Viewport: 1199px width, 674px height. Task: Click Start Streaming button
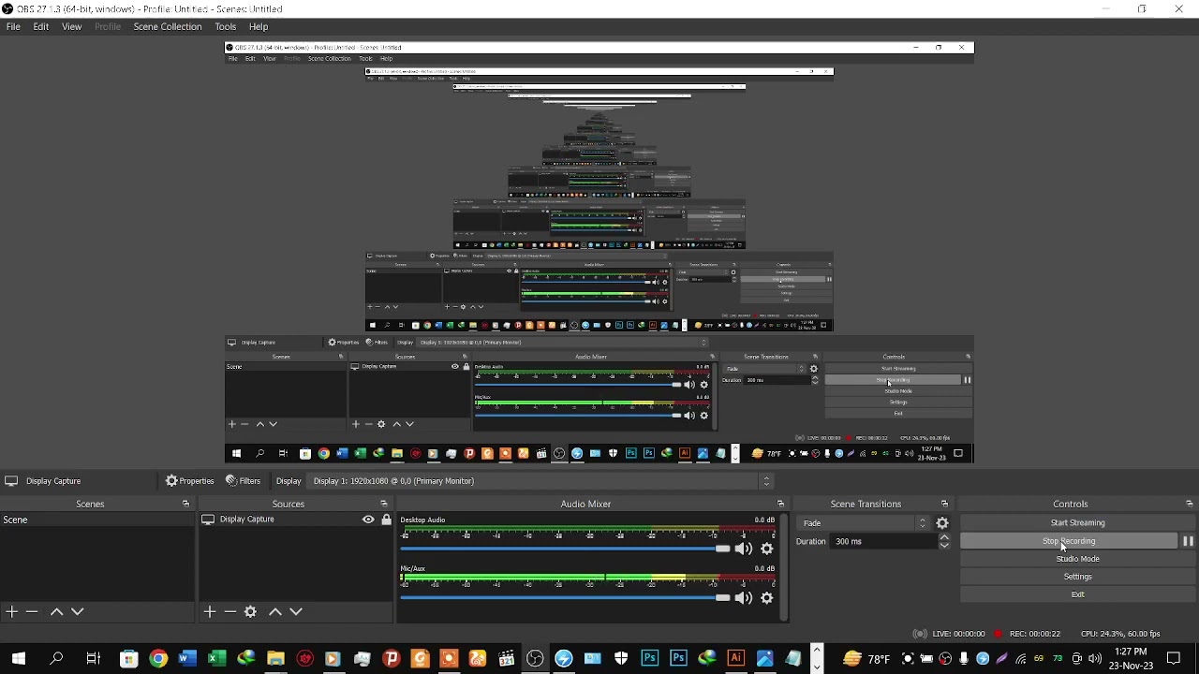pos(1077,523)
